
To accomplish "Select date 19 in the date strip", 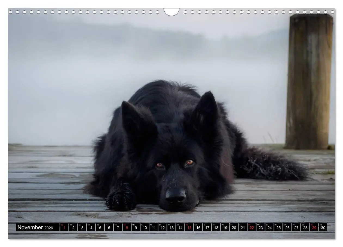I will [225, 227].
